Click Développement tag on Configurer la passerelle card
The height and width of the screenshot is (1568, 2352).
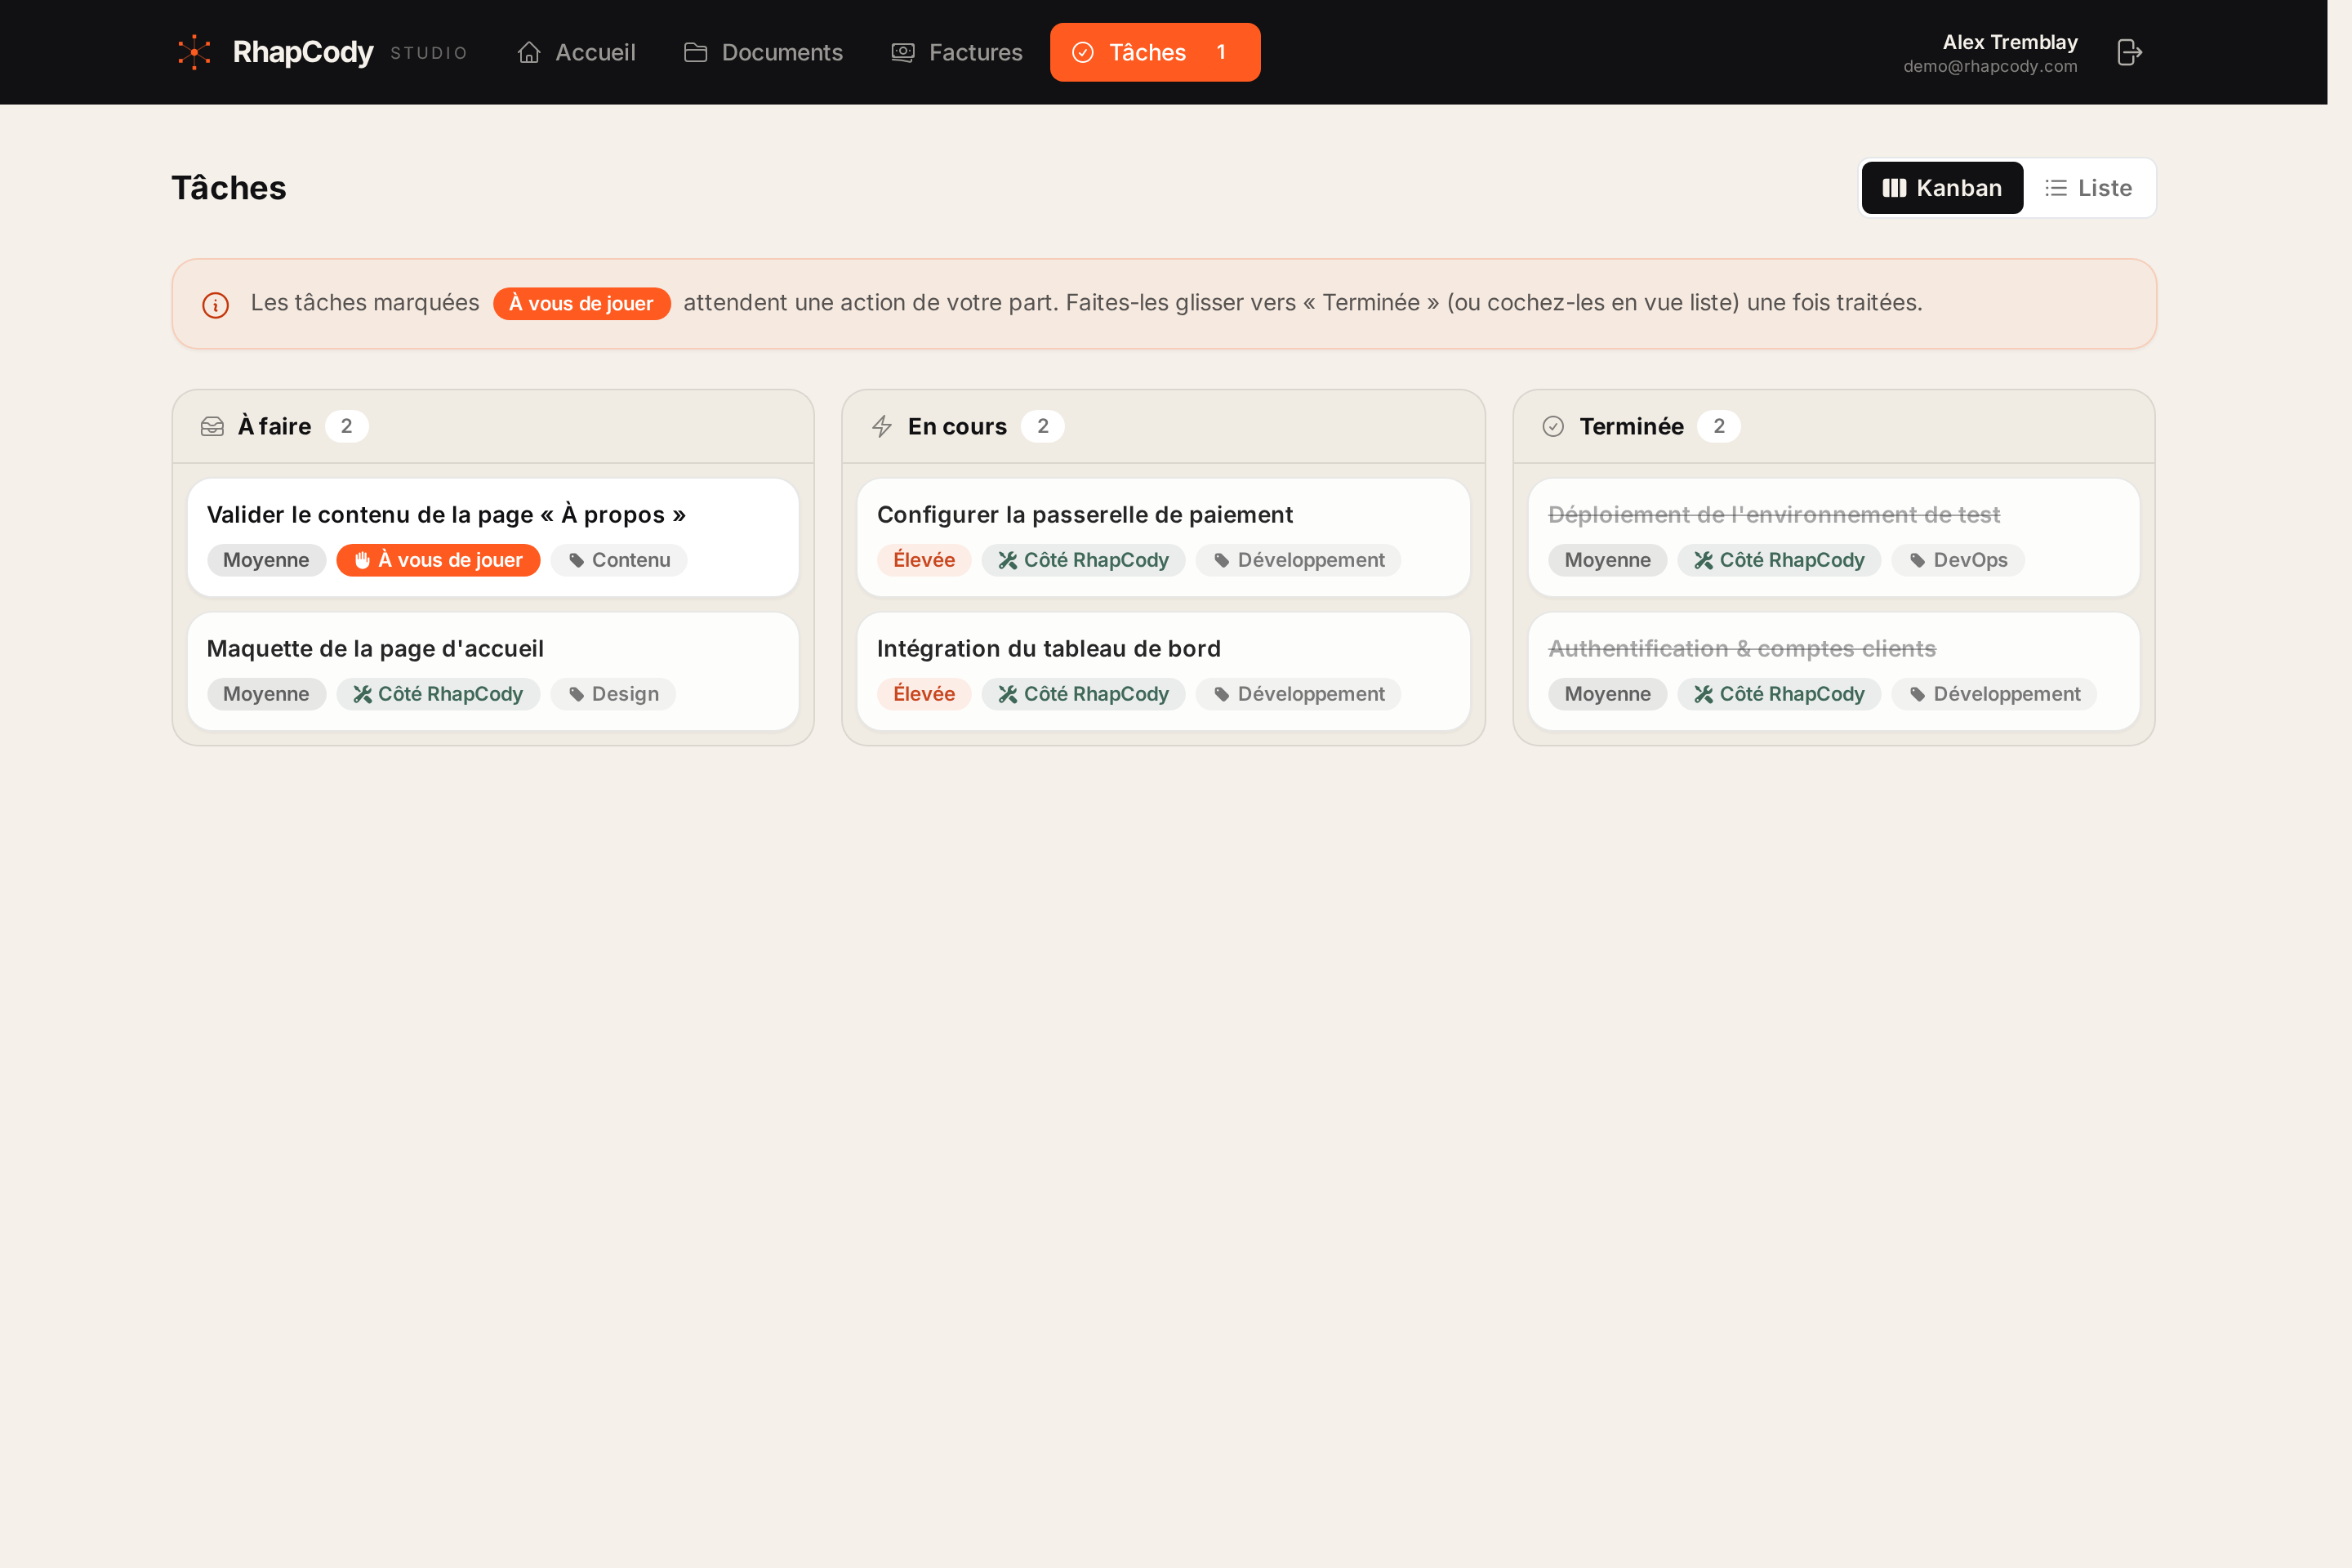[x=1299, y=560]
